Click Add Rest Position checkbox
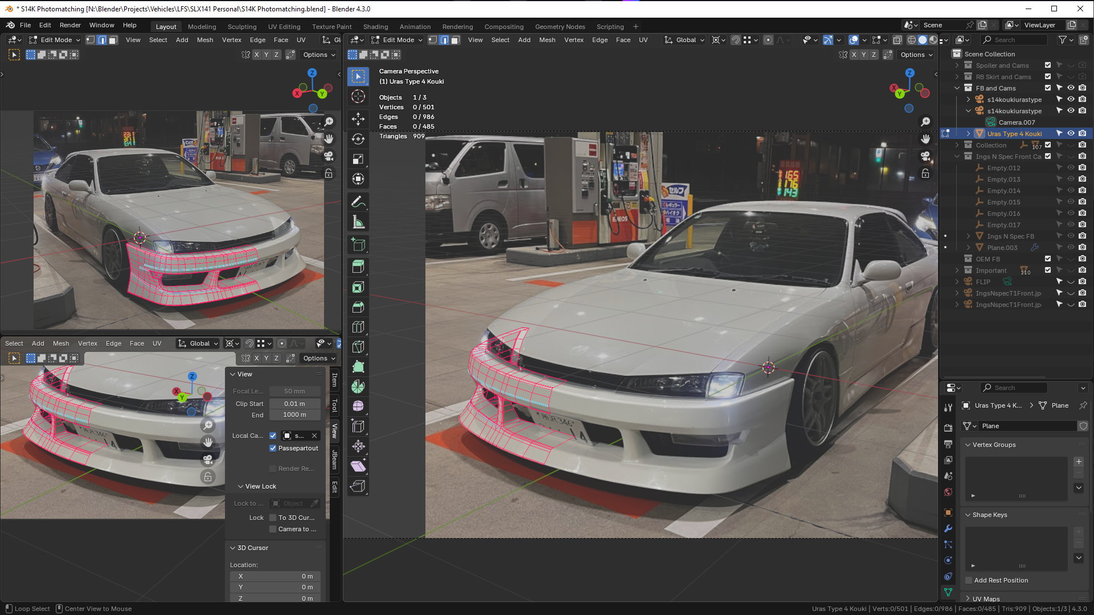 pos(969,580)
